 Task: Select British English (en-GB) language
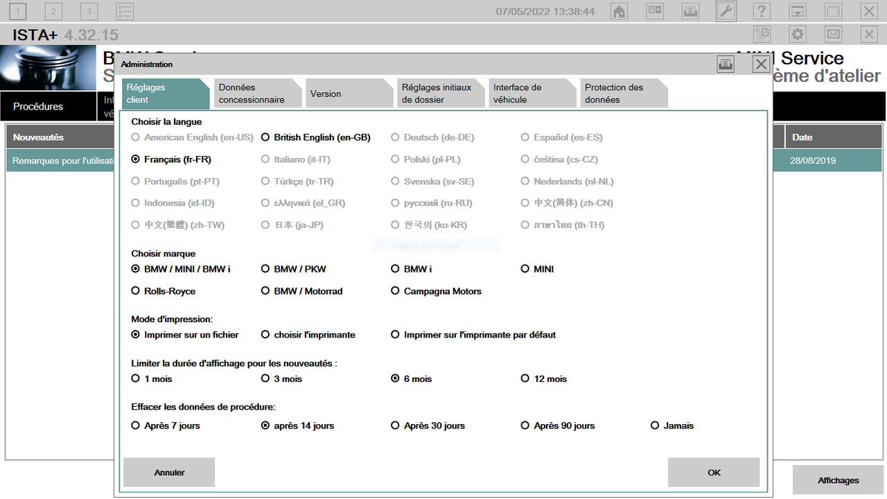click(x=316, y=137)
